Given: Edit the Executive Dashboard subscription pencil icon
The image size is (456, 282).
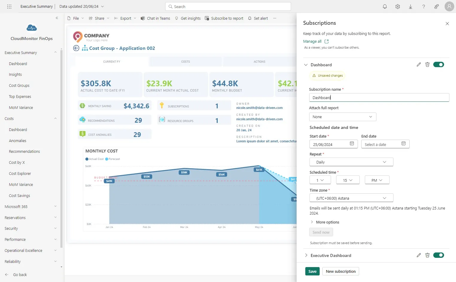Looking at the screenshot, I should coord(419,255).
